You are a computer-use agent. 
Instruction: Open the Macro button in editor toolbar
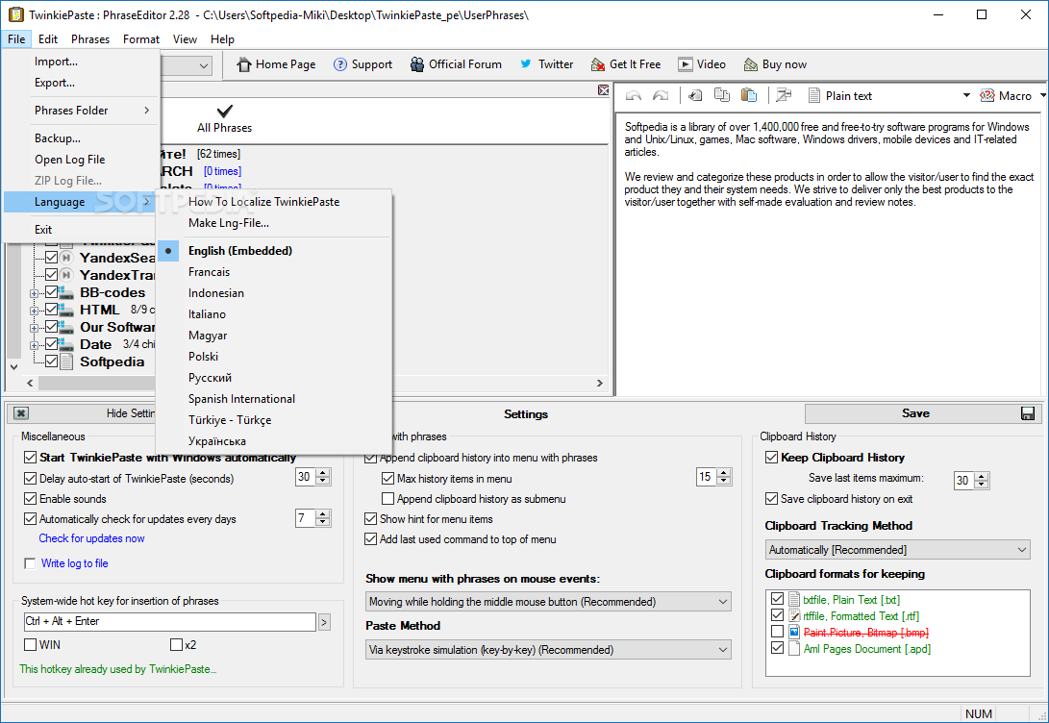pos(1006,95)
